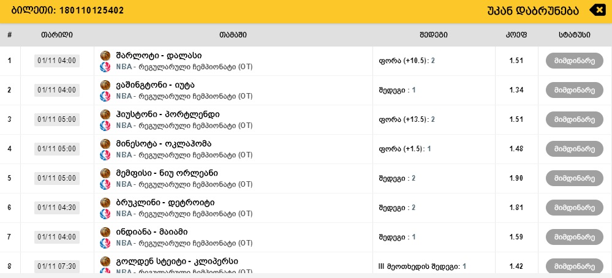
Task: Click basketball icon beside მემფისი - ნიუ ორლეანი
Action: tap(105, 173)
